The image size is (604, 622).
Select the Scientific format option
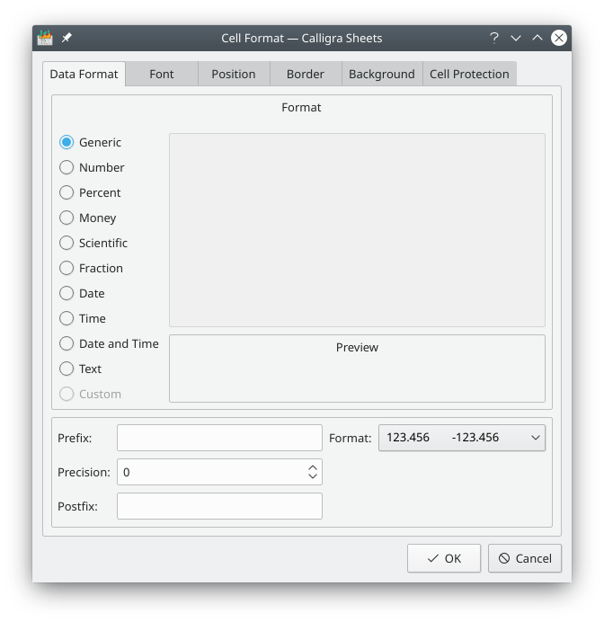coord(67,243)
